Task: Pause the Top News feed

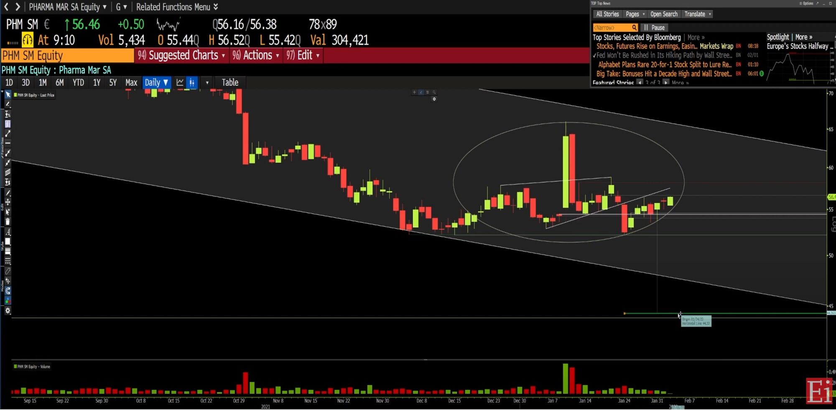Action: 655,28
